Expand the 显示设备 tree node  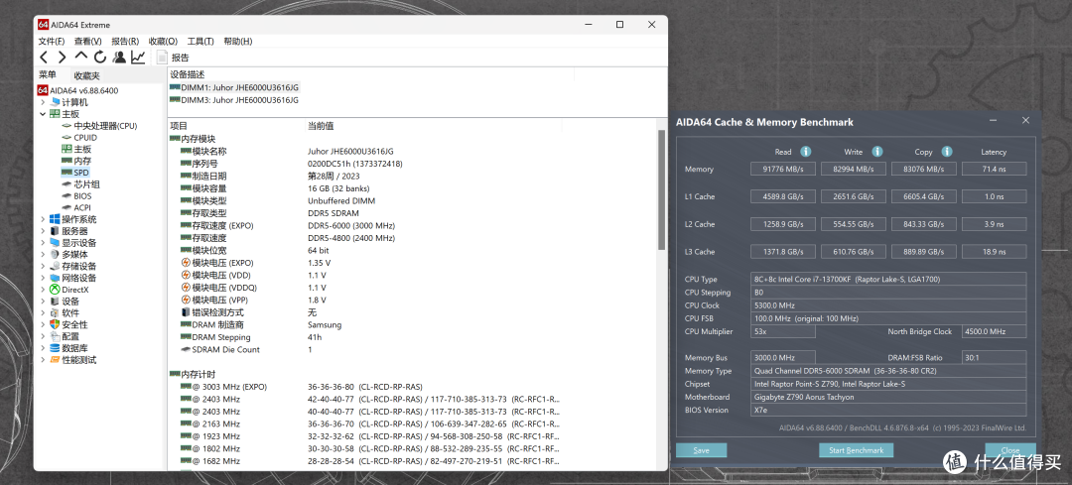(x=43, y=242)
